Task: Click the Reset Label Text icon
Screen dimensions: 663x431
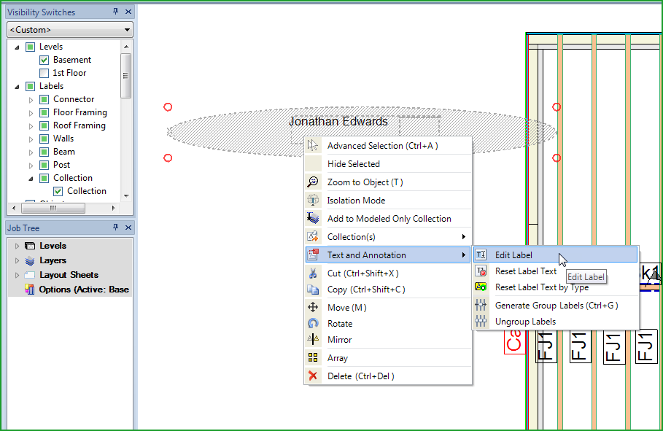Action: (x=481, y=271)
